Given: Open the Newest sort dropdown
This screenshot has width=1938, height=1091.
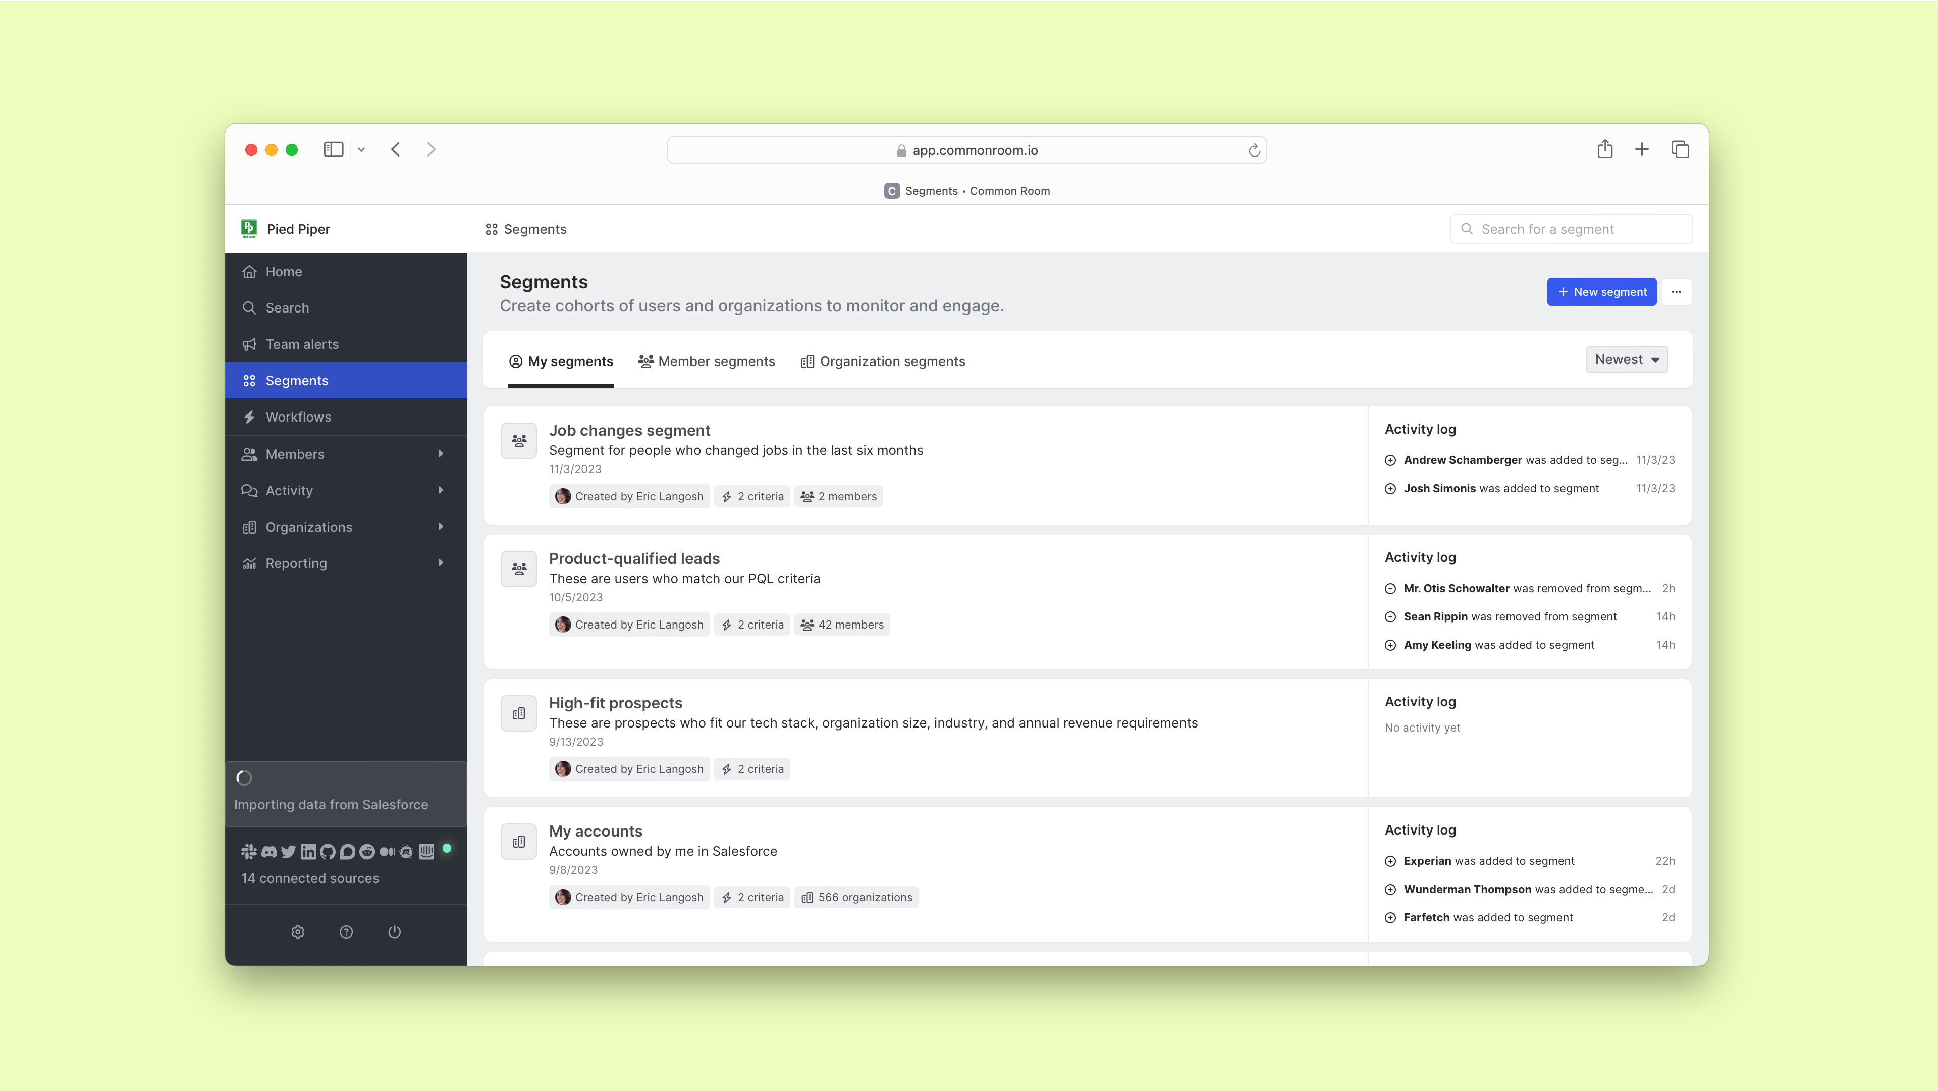Looking at the screenshot, I should pos(1627,359).
